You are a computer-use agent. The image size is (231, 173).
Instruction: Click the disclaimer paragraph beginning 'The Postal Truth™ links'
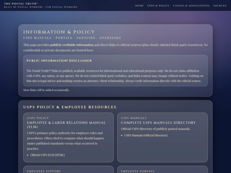[x=115, y=76]
